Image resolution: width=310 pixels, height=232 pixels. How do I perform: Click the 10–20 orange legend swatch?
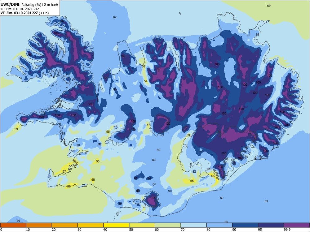pyautogui.click(x=39, y=225)
